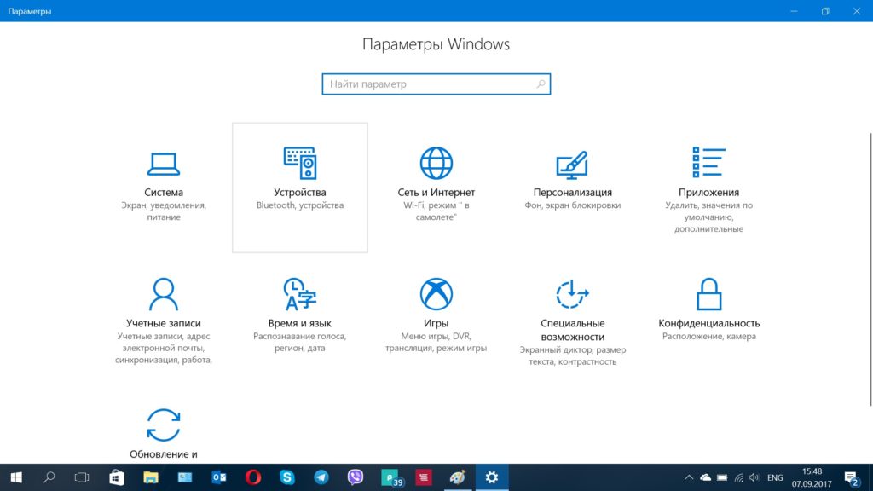Open Учетные записи account settings
Image resolution: width=873 pixels, height=491 pixels.
163,310
